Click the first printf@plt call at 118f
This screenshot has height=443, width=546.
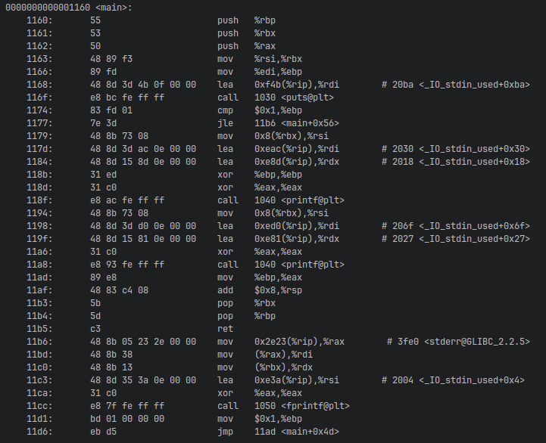tap(281, 200)
